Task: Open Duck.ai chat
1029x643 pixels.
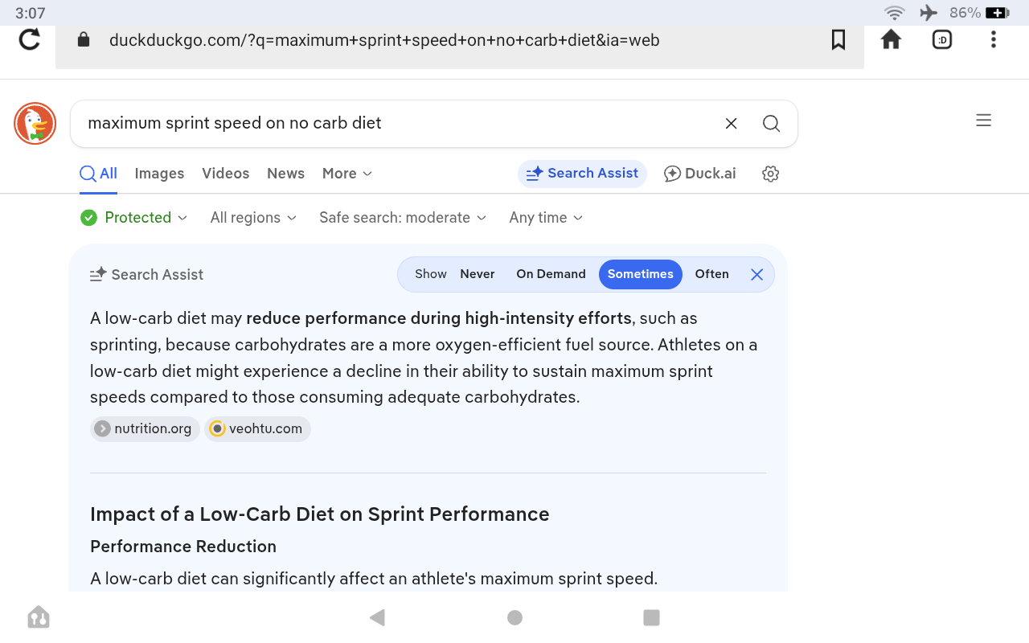Action: (x=699, y=174)
